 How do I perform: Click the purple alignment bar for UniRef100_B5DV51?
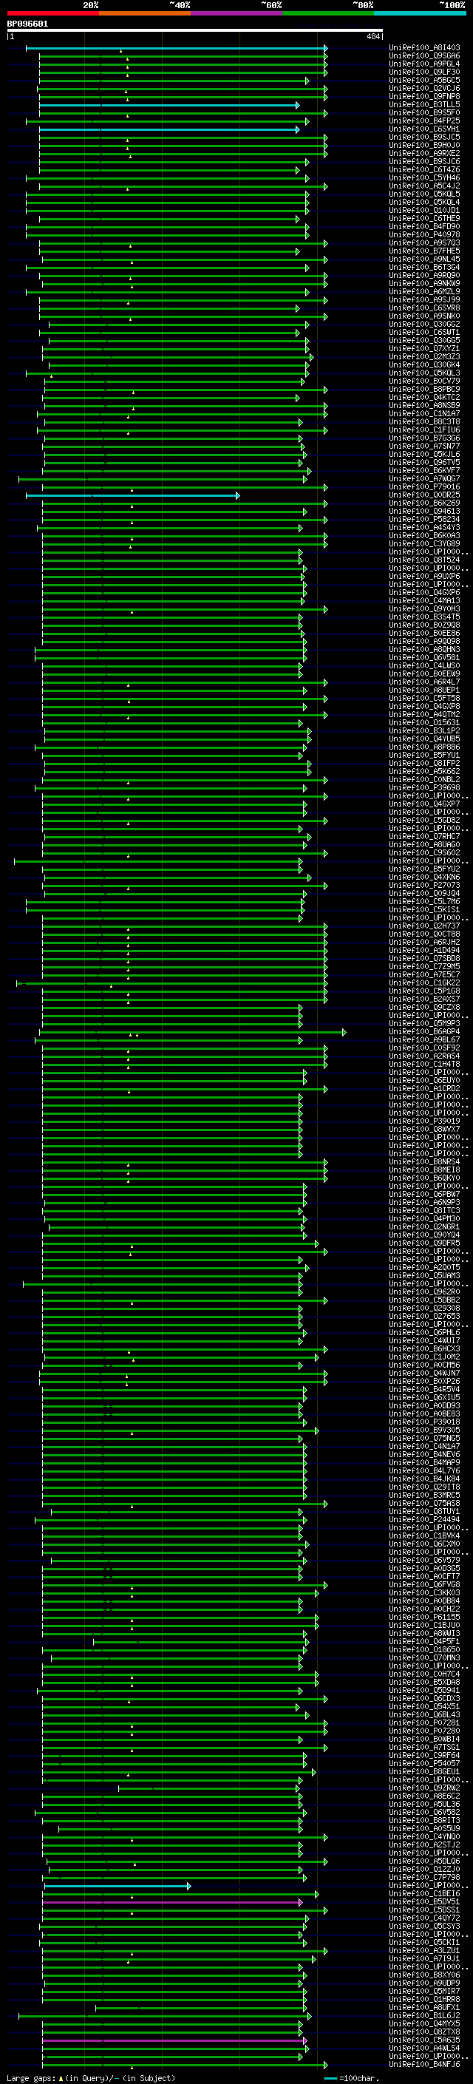(173, 1902)
